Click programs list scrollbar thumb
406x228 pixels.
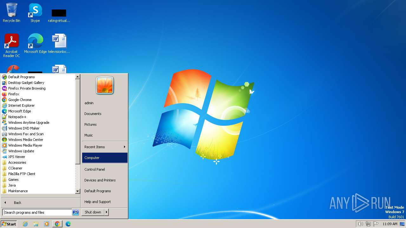click(x=77, y=122)
